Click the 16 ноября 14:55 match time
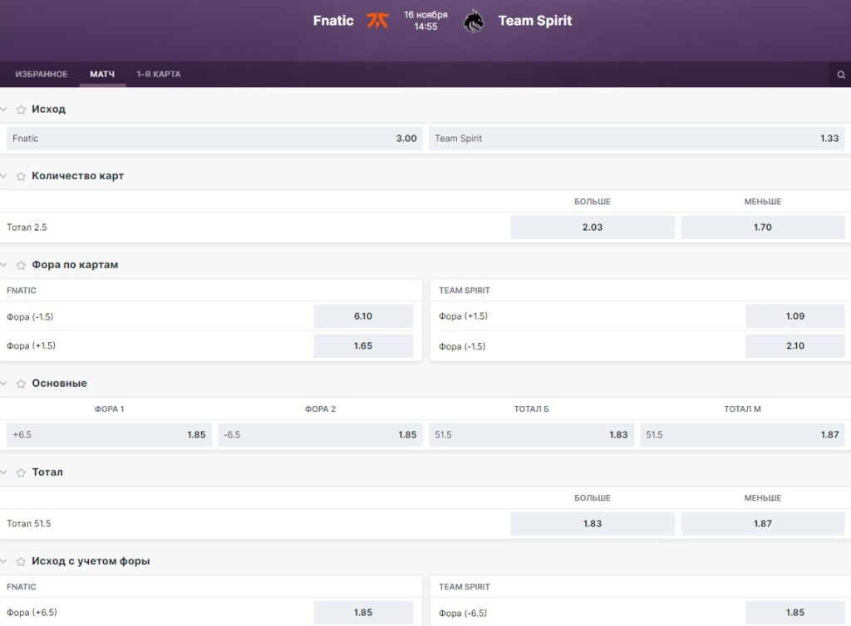Screen dimensions: 851x626 [425, 21]
